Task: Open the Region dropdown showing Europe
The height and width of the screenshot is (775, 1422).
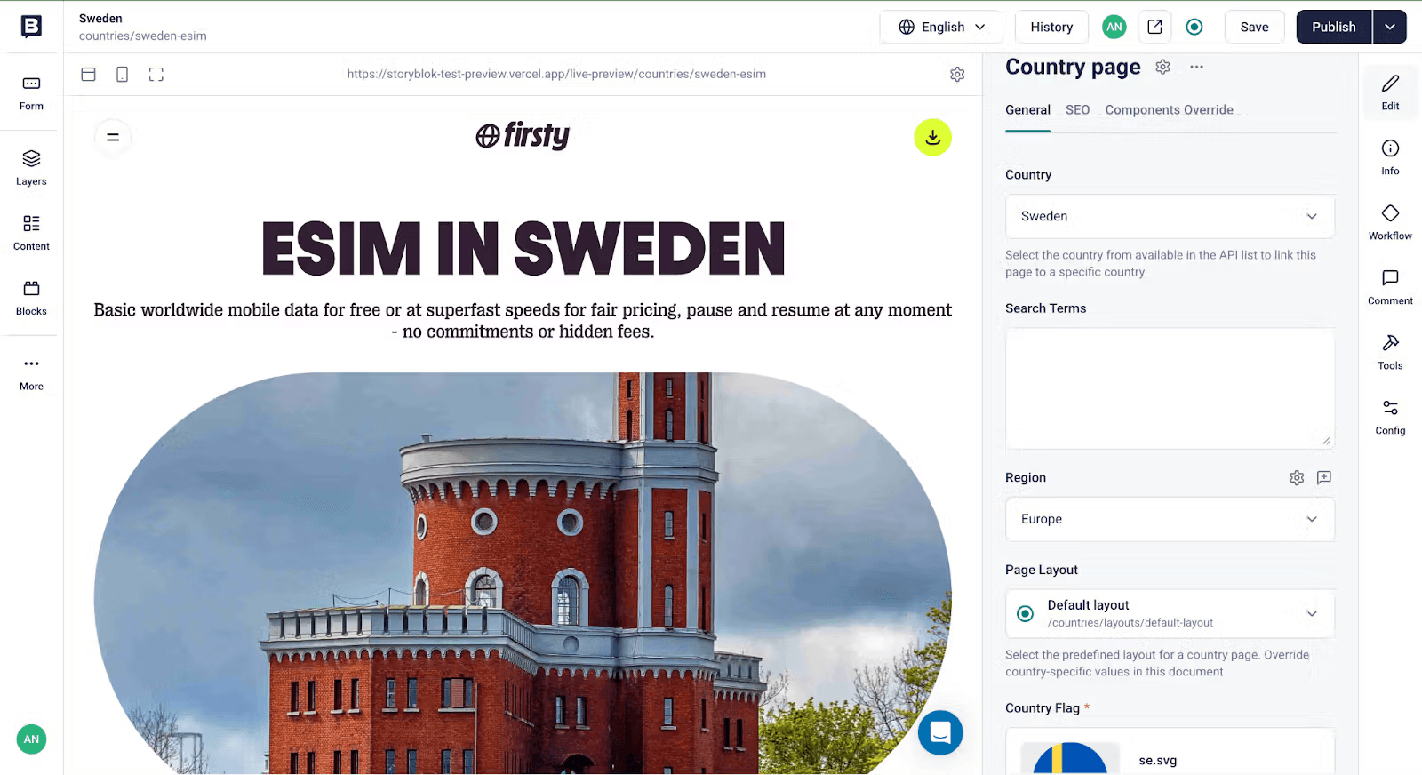Action: click(x=1170, y=519)
